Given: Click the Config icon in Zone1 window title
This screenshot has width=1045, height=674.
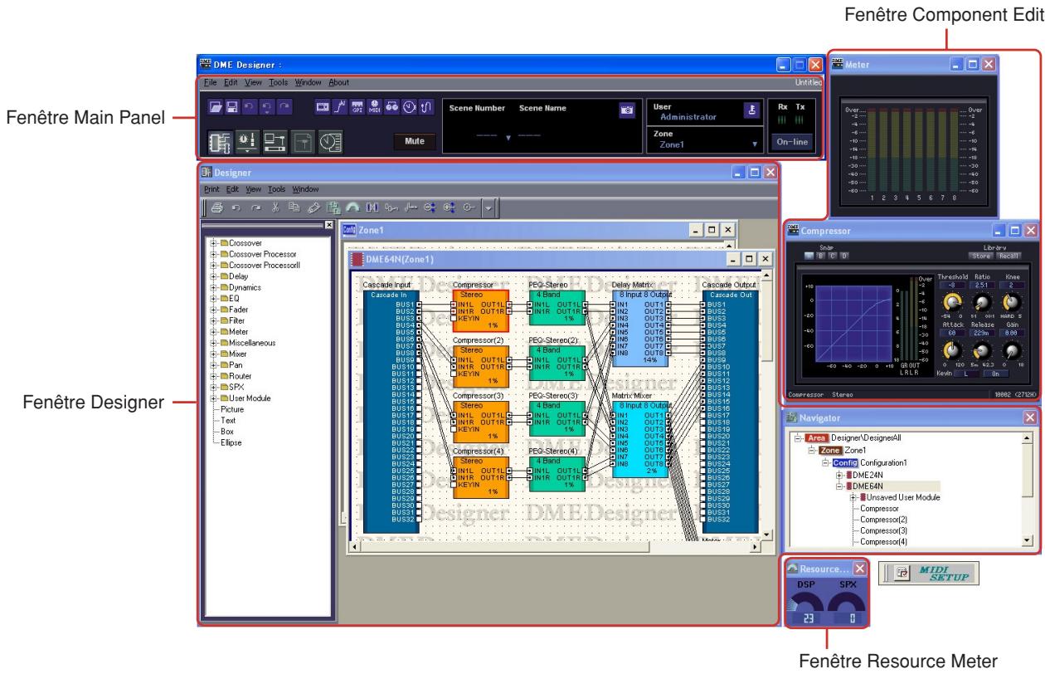Looking at the screenshot, I should coord(349,229).
